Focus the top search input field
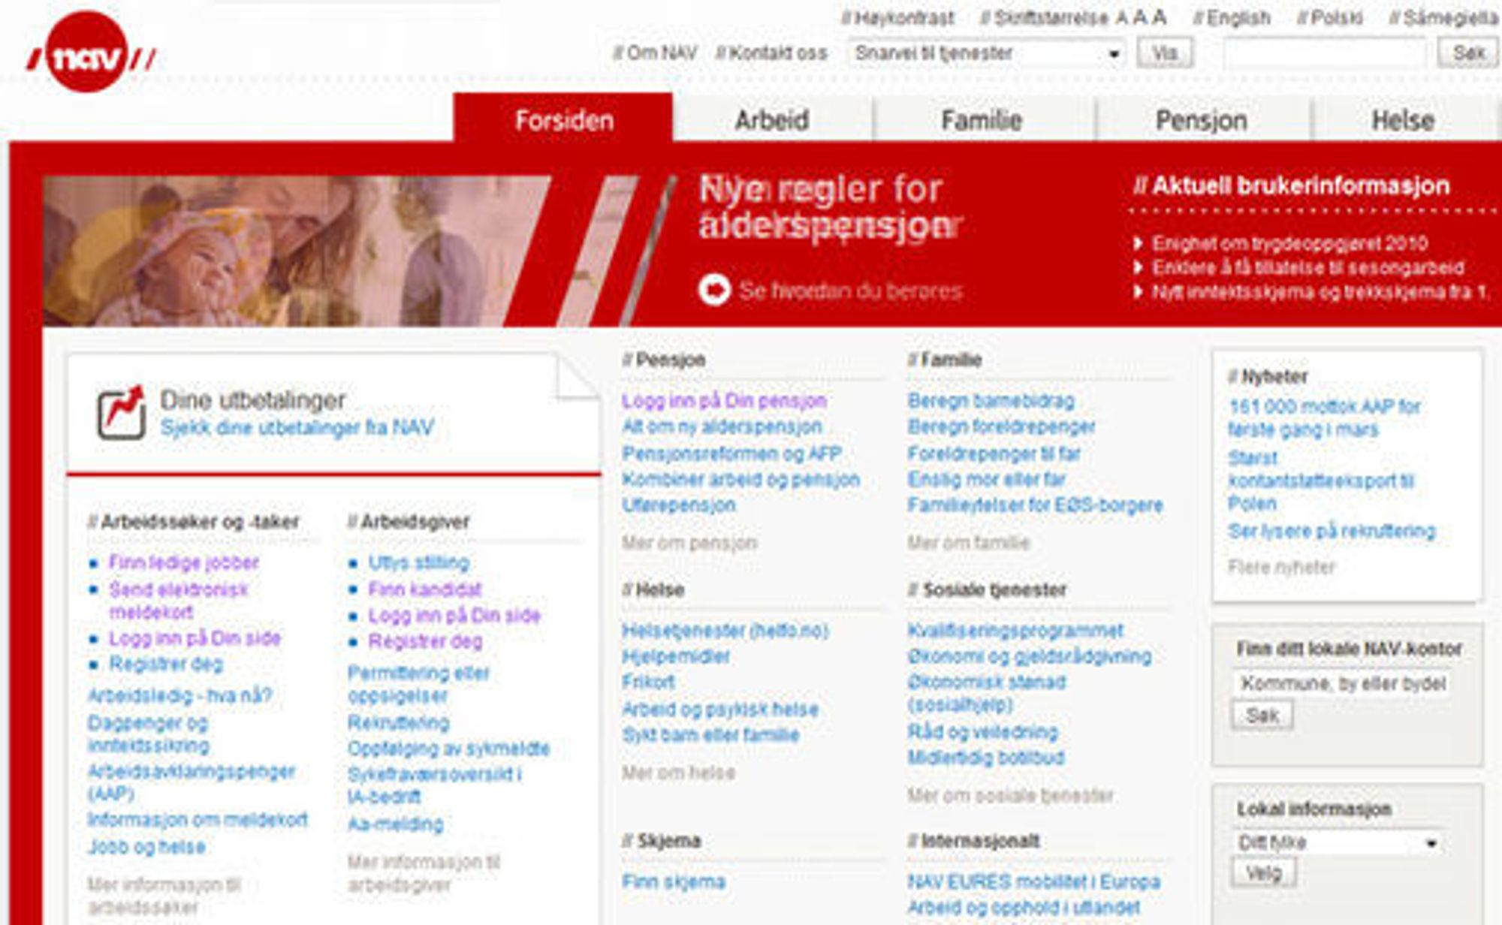The width and height of the screenshot is (1502, 925). click(1326, 53)
